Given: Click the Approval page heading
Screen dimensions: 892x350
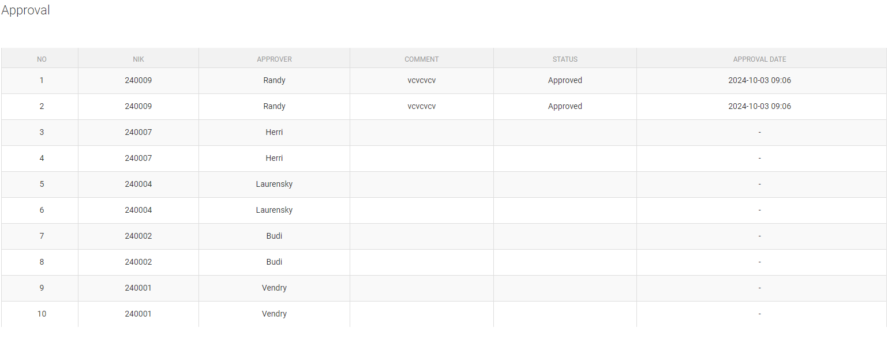Looking at the screenshot, I should coord(26,10).
